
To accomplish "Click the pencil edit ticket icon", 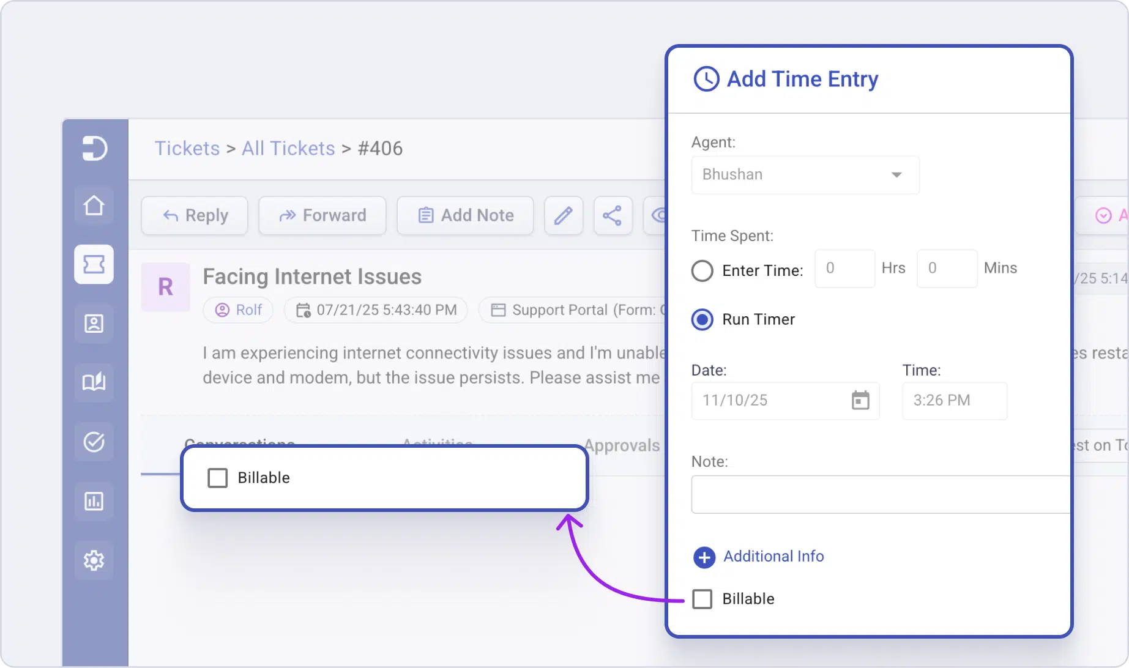I will tap(563, 215).
